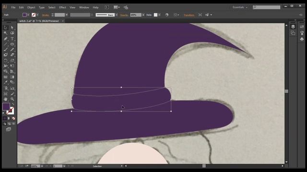This screenshot has width=307, height=172.
Task: Select the Eyedropper tool
Action: [5, 82]
